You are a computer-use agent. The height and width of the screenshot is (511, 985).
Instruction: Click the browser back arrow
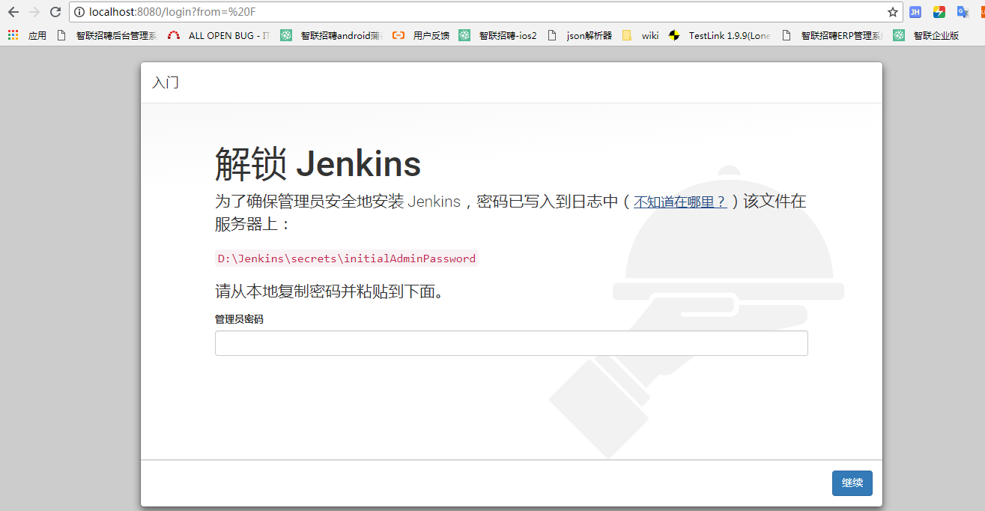pos(13,12)
